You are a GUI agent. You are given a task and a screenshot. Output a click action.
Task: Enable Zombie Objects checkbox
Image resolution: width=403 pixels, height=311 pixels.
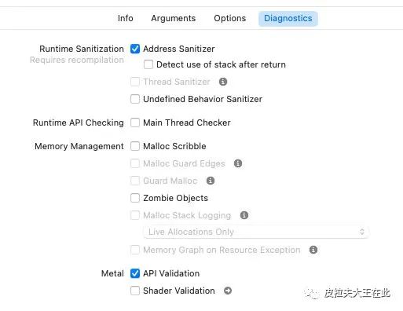[x=135, y=198]
